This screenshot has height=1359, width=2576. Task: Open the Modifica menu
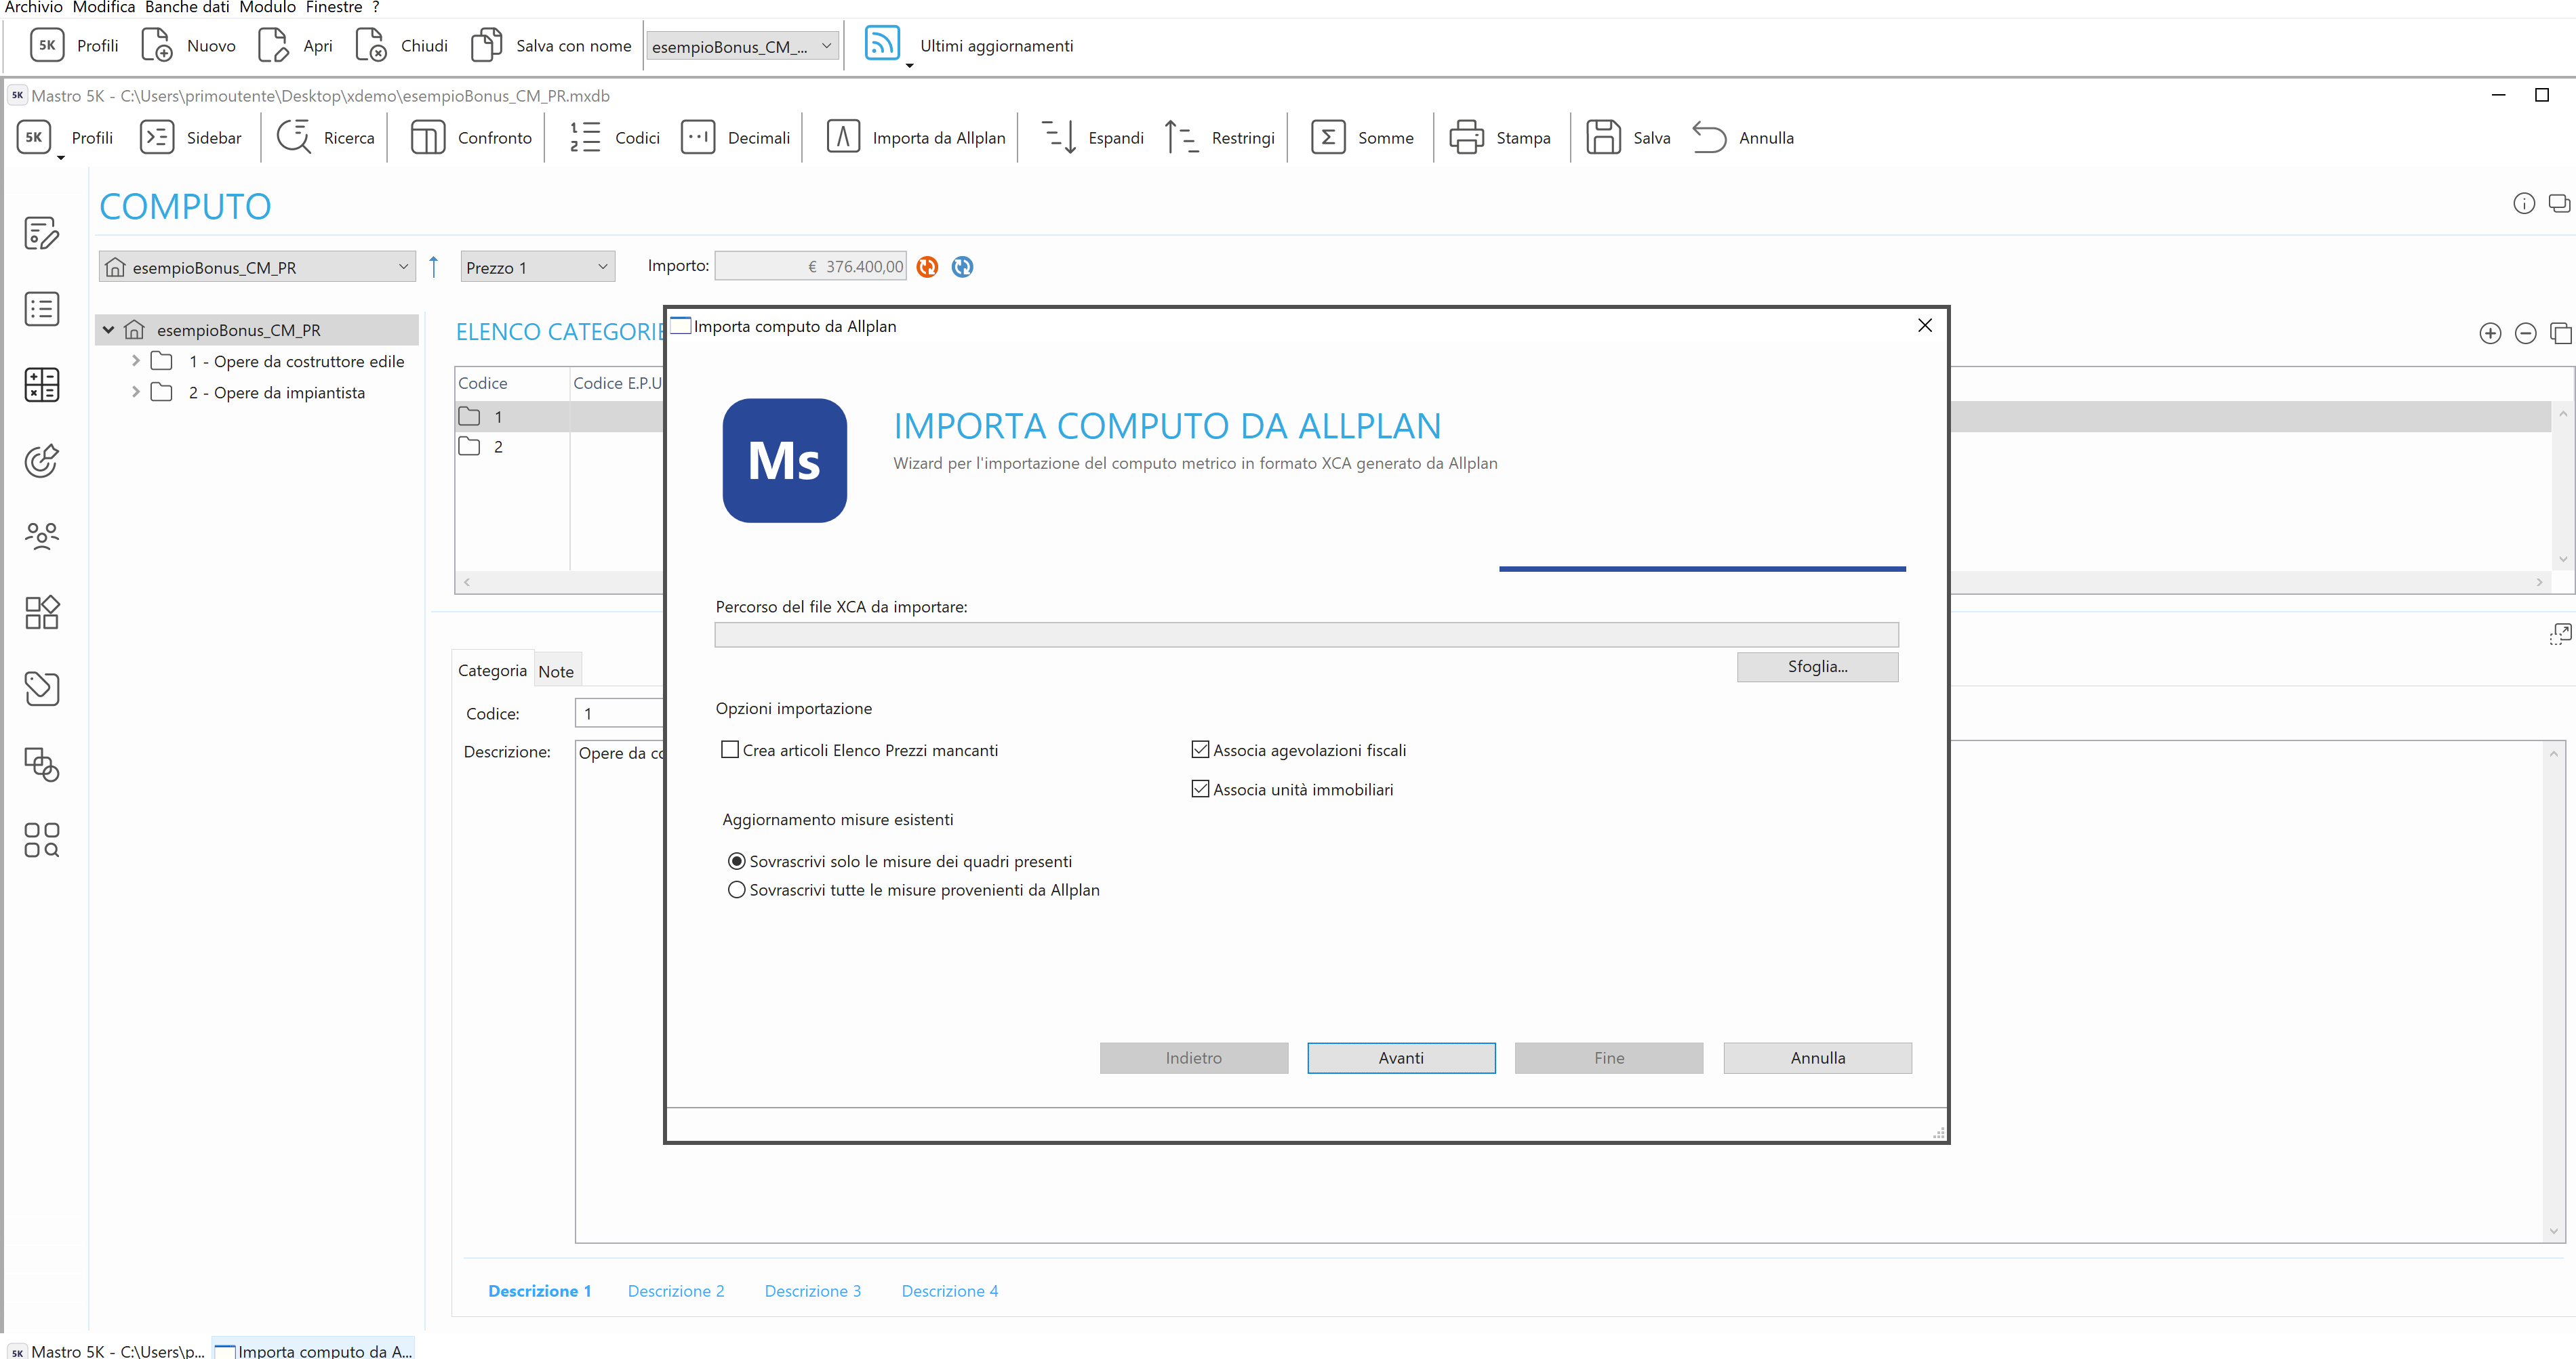pos(104,8)
